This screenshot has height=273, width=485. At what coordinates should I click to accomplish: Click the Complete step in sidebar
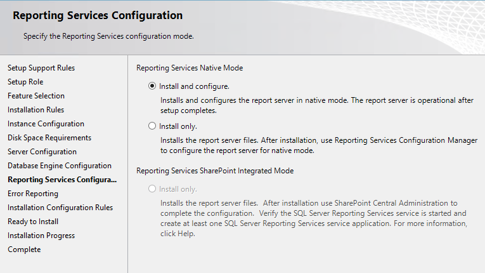24,250
